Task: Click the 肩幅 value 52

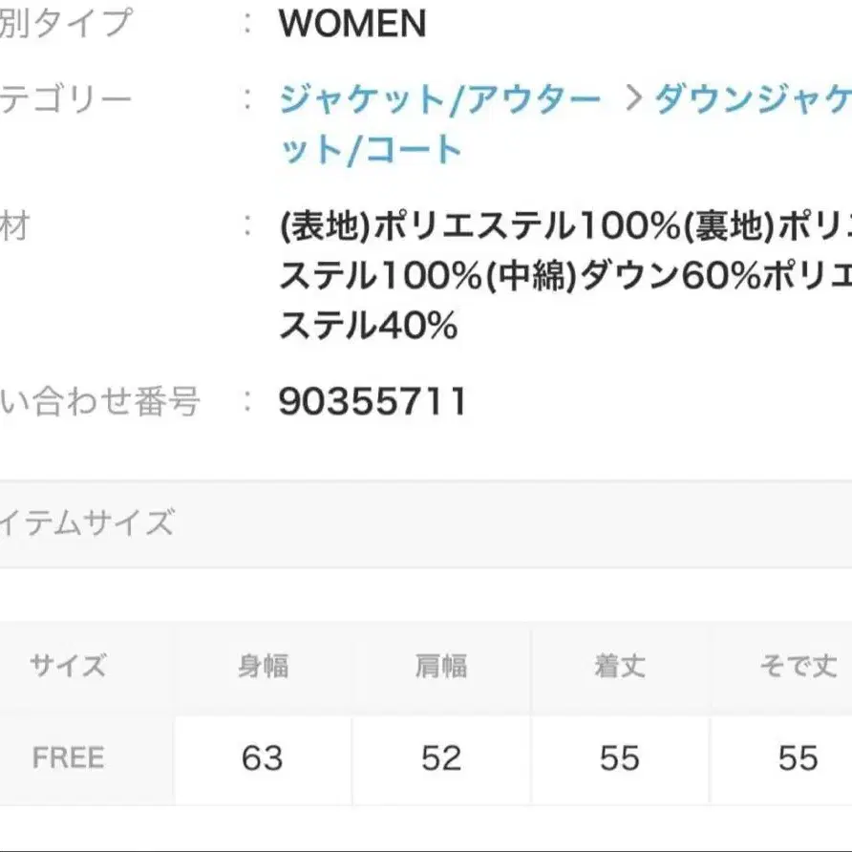Action: pyautogui.click(x=441, y=758)
